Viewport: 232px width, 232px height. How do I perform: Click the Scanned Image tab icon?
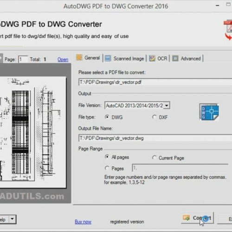pos(108,58)
